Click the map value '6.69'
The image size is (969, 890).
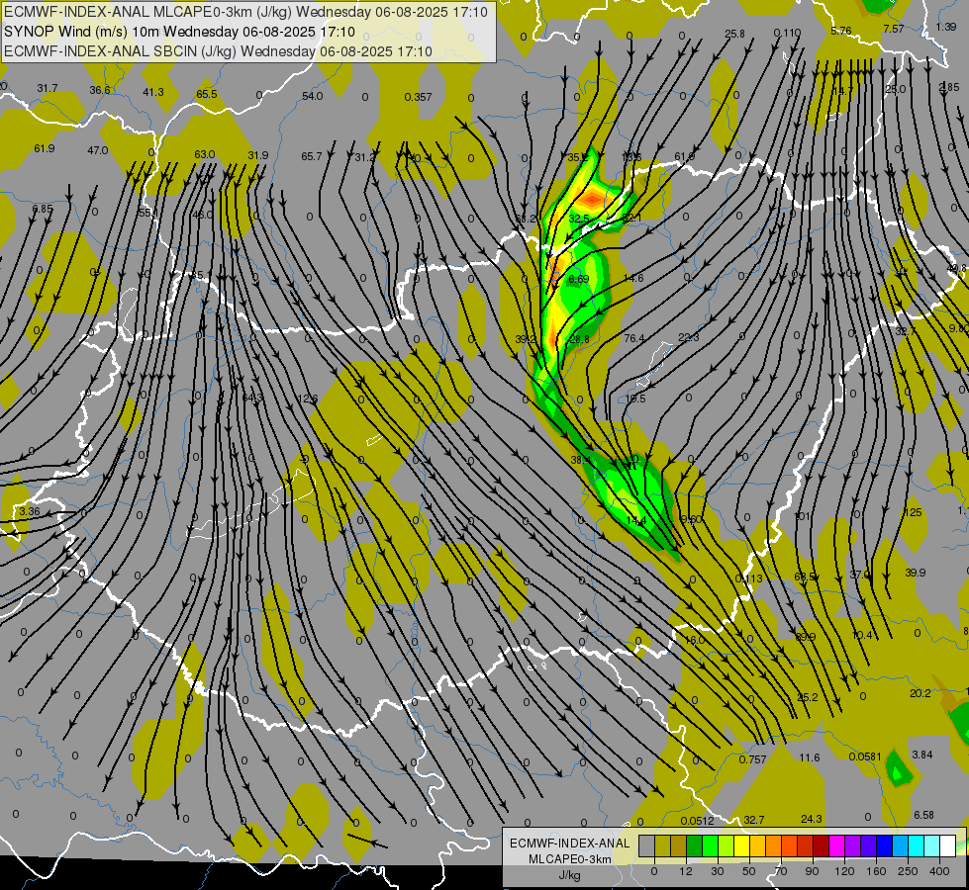[x=578, y=279]
